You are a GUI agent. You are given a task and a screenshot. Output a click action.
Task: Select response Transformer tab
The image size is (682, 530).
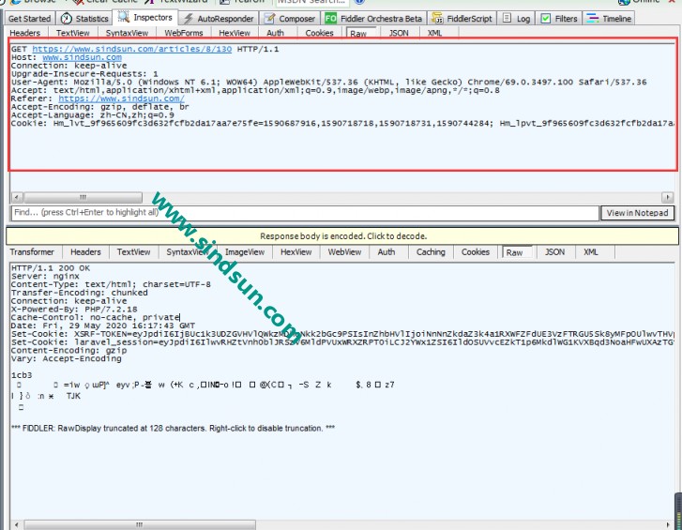click(x=32, y=252)
